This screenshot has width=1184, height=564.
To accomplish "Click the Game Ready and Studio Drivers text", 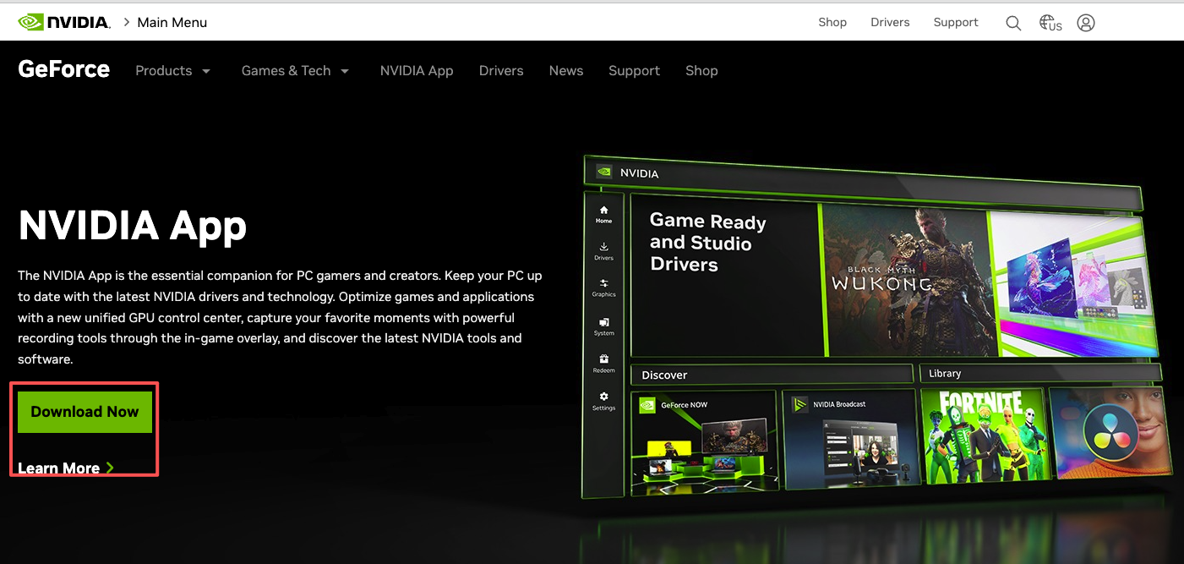I will tap(708, 243).
